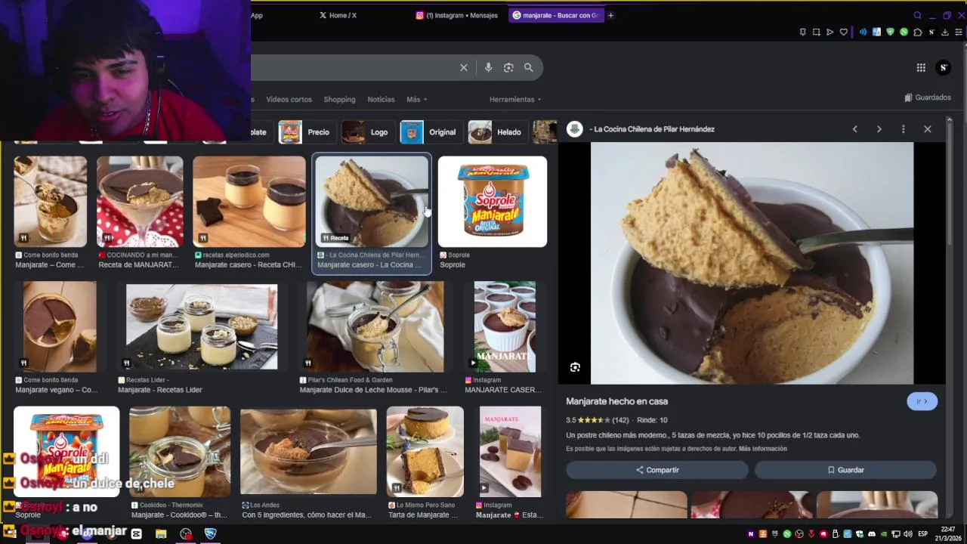Expand the Más dropdown

[417, 100]
